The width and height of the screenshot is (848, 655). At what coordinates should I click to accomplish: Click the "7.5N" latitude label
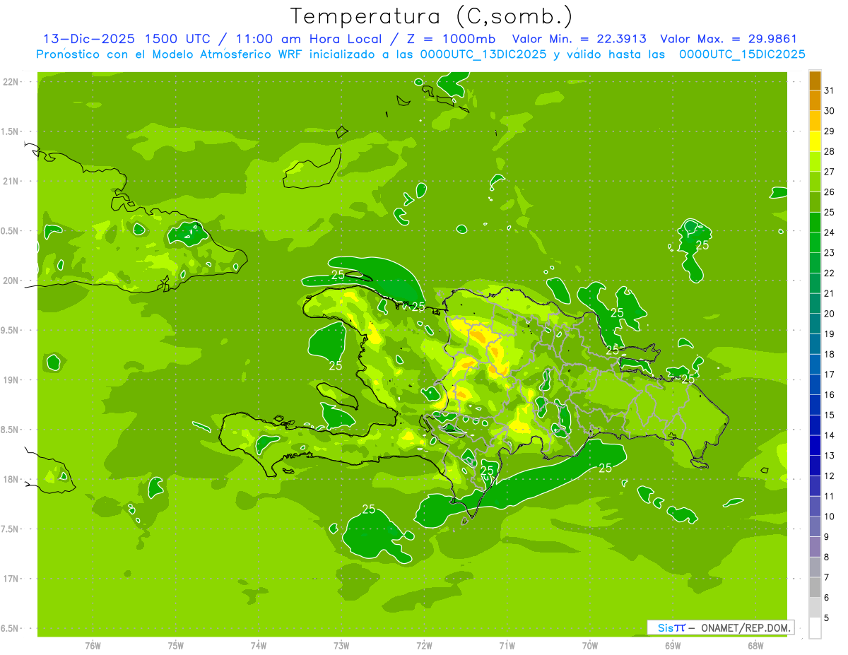click(x=10, y=529)
